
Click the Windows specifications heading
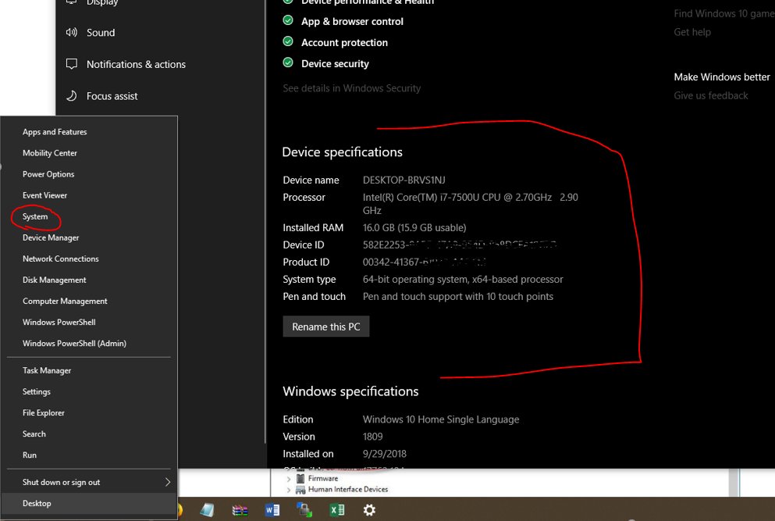(x=350, y=391)
